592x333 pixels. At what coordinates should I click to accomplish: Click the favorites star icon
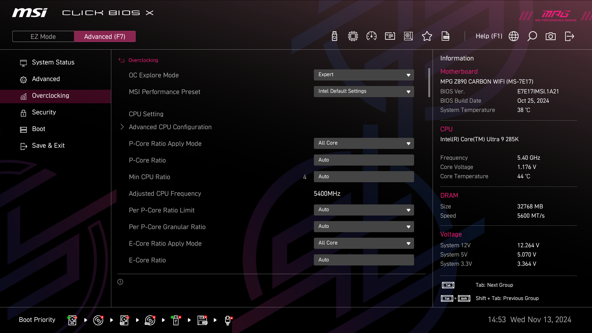[427, 36]
